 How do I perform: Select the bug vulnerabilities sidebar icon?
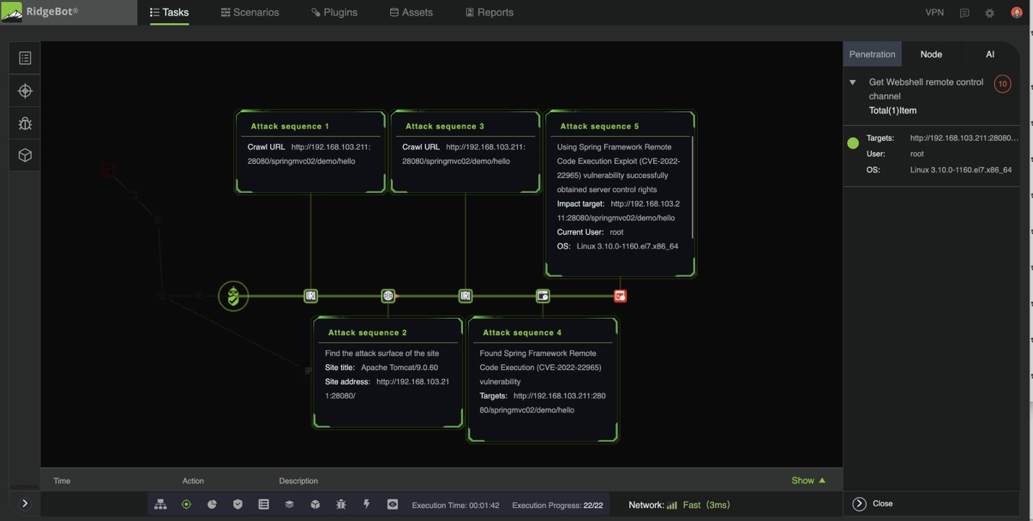[x=25, y=124]
